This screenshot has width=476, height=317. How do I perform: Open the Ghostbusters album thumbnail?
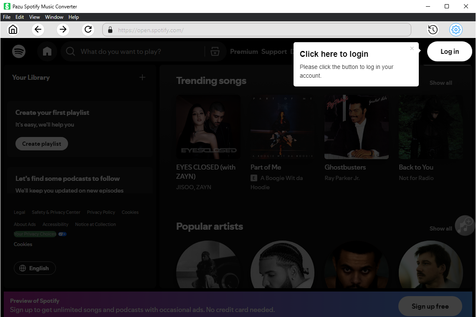357,127
